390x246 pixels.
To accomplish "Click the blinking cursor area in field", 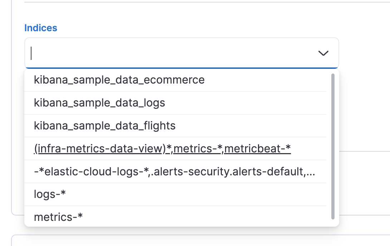I will pyautogui.click(x=32, y=53).
